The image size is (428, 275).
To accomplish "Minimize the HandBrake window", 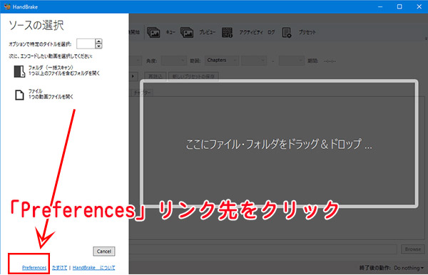I will (x=380, y=6).
